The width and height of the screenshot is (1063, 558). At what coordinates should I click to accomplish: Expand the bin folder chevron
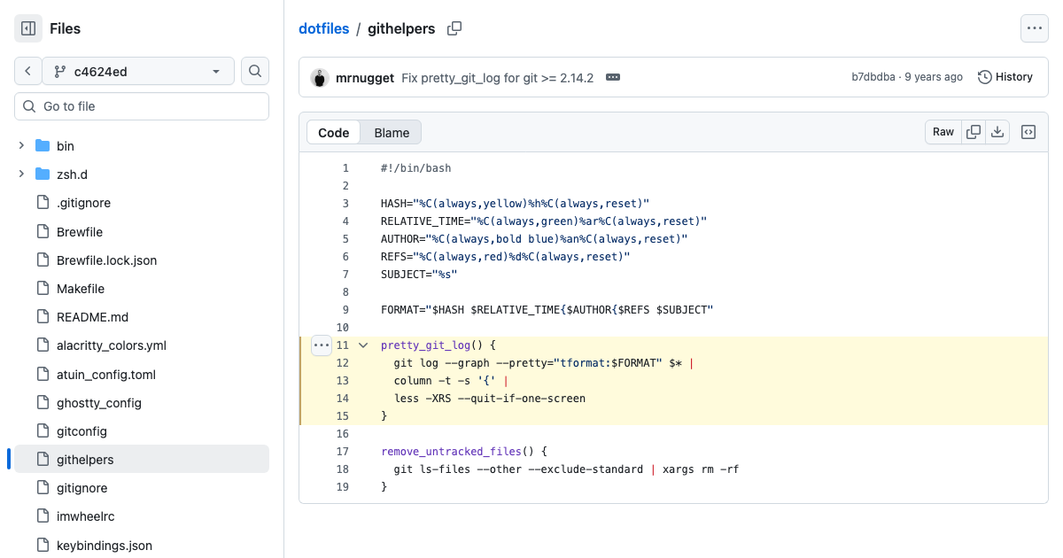(21, 145)
